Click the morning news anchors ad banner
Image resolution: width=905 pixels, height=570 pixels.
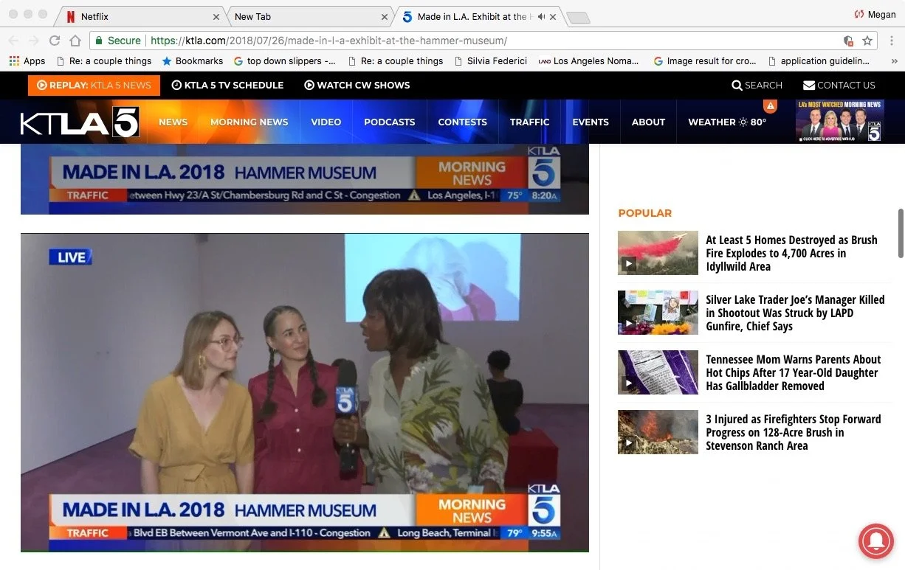[x=839, y=121]
